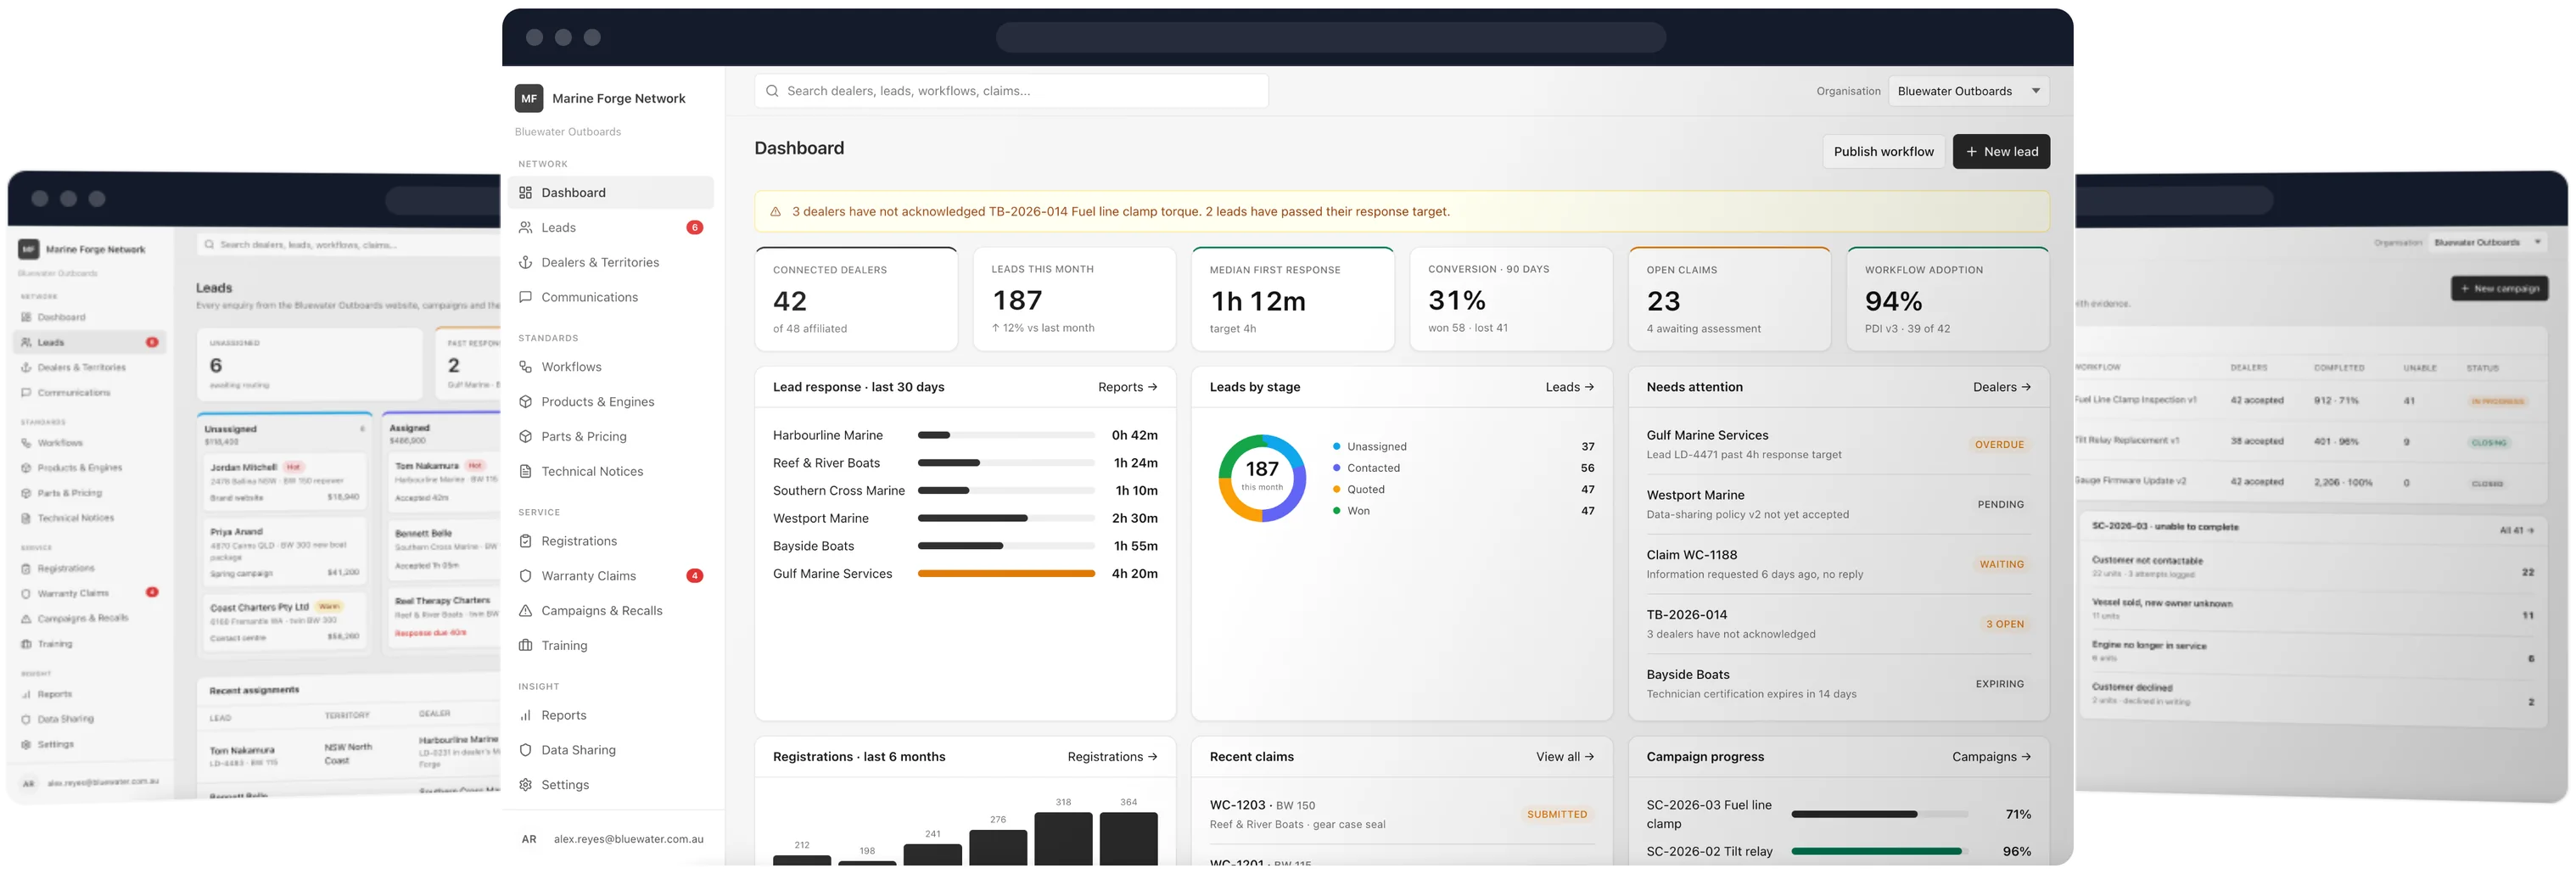Screen dimensions: 2576x874
Task: Click the Settings gear icon in front sidebar
Action: point(525,785)
